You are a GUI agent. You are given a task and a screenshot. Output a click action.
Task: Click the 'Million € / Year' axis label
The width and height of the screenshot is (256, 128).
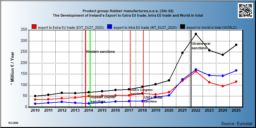click(12, 69)
